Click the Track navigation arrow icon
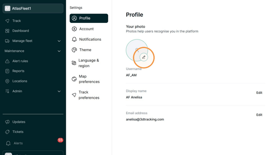279x155 pixels. tap(7, 21)
